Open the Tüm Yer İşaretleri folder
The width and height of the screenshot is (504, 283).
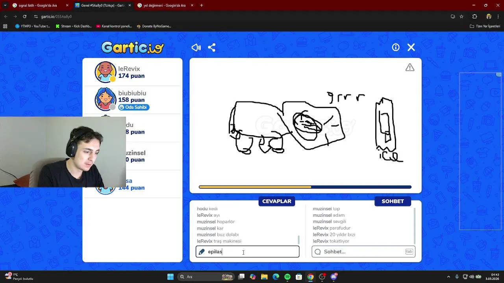pos(485,26)
